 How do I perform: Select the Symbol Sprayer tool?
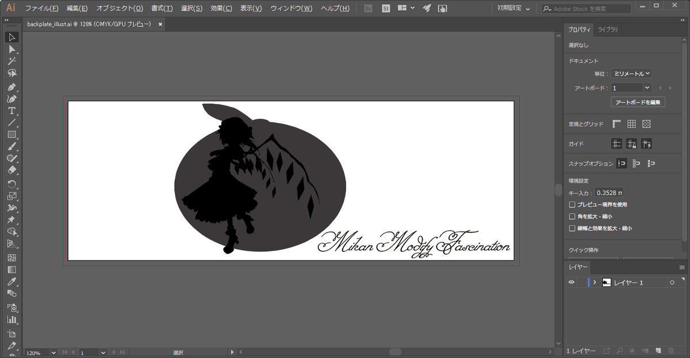pos(11,307)
